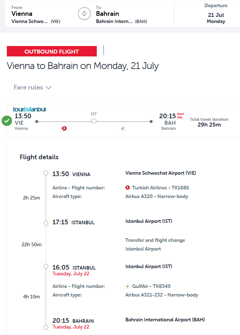Click the GulfAir icon on route line
Screen dimensions: 240x335
123,128
